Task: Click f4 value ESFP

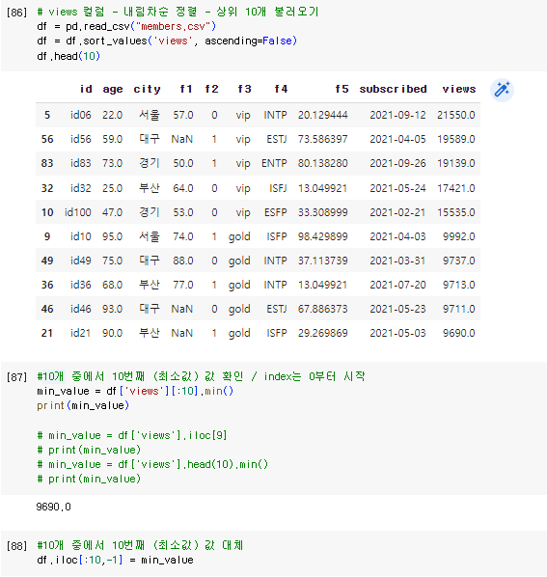Action: pyautogui.click(x=276, y=212)
